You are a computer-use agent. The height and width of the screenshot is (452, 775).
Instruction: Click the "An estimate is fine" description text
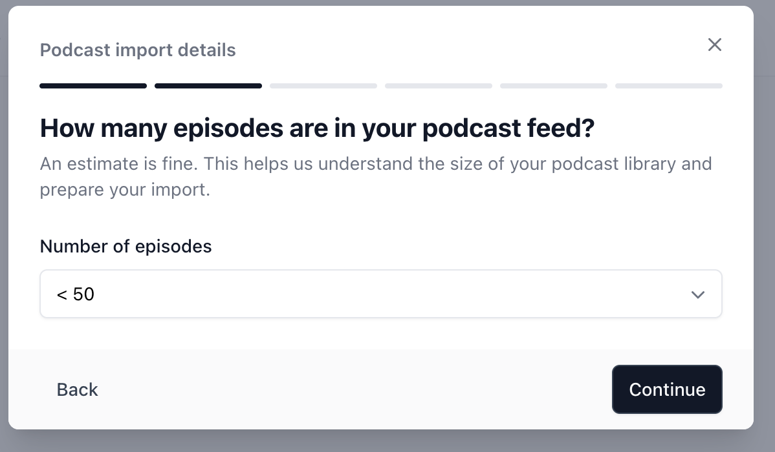[376, 176]
